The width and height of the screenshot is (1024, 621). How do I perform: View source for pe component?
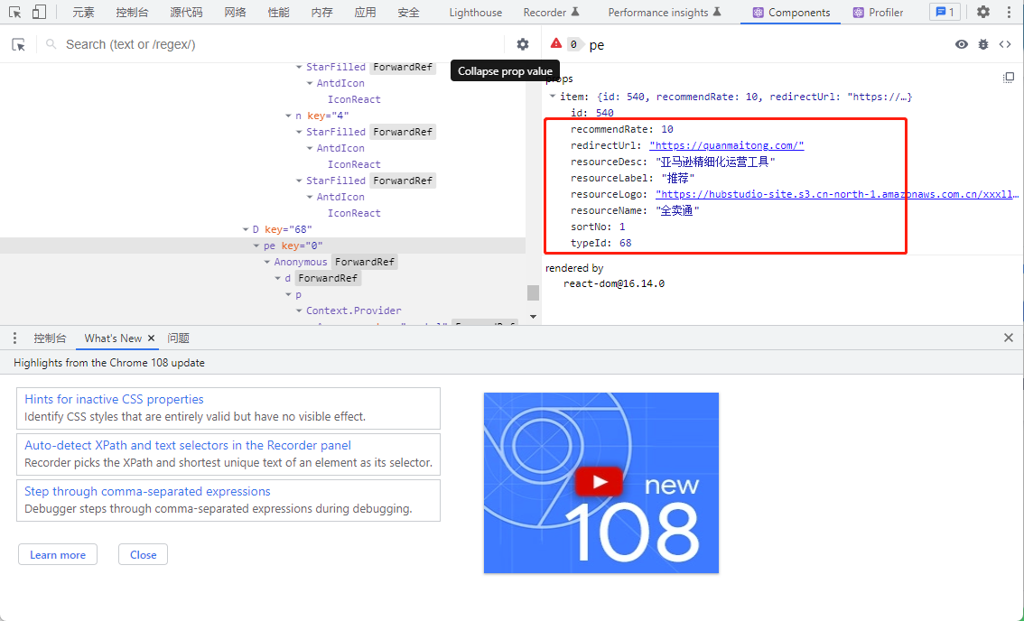[x=1005, y=44]
